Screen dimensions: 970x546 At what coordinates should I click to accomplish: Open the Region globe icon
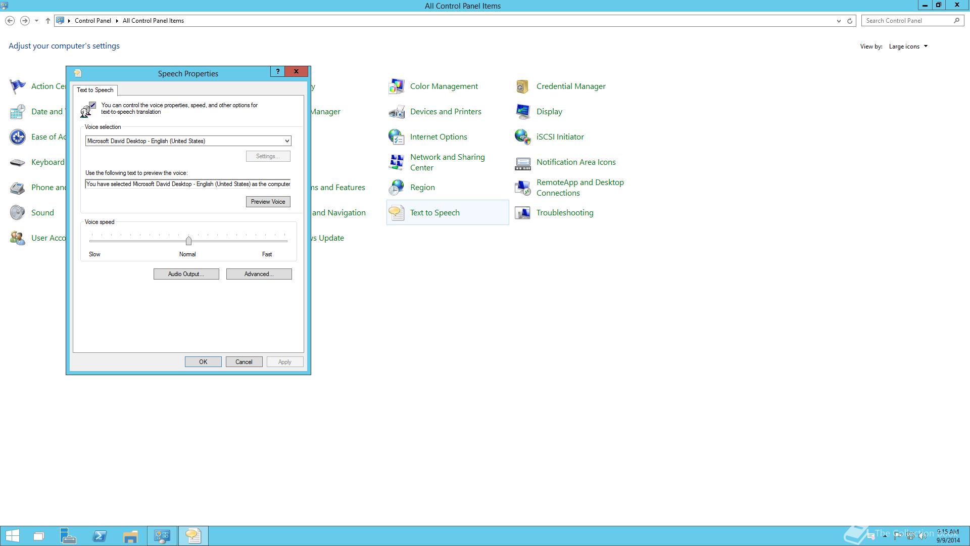coord(397,188)
